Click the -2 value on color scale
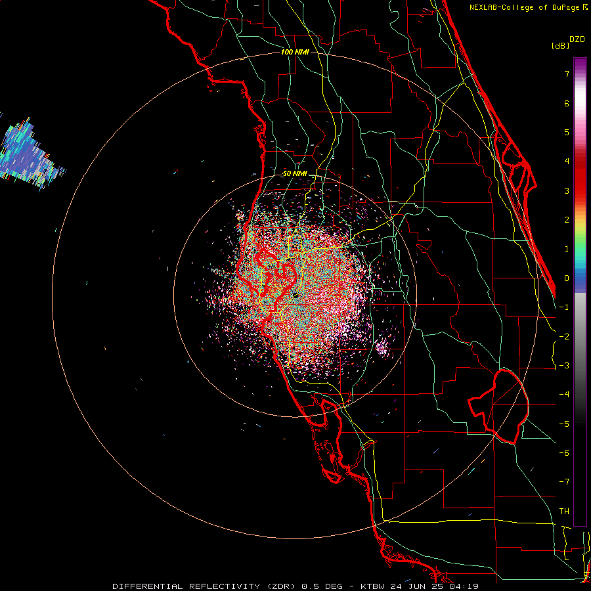Screen dimensions: 591x591 tap(564, 337)
